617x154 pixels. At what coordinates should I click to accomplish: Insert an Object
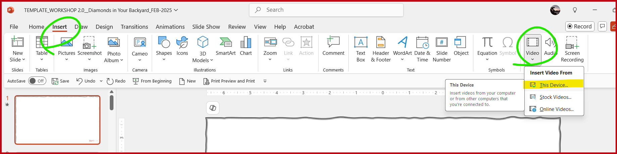pos(461,46)
